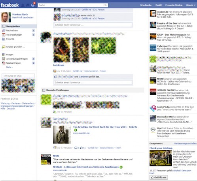Image resolution: width=197 pixels, height=181 pixels.
Task: Click like count thumb on Tim Bendzko post
Action: pyautogui.click(x=81, y=148)
